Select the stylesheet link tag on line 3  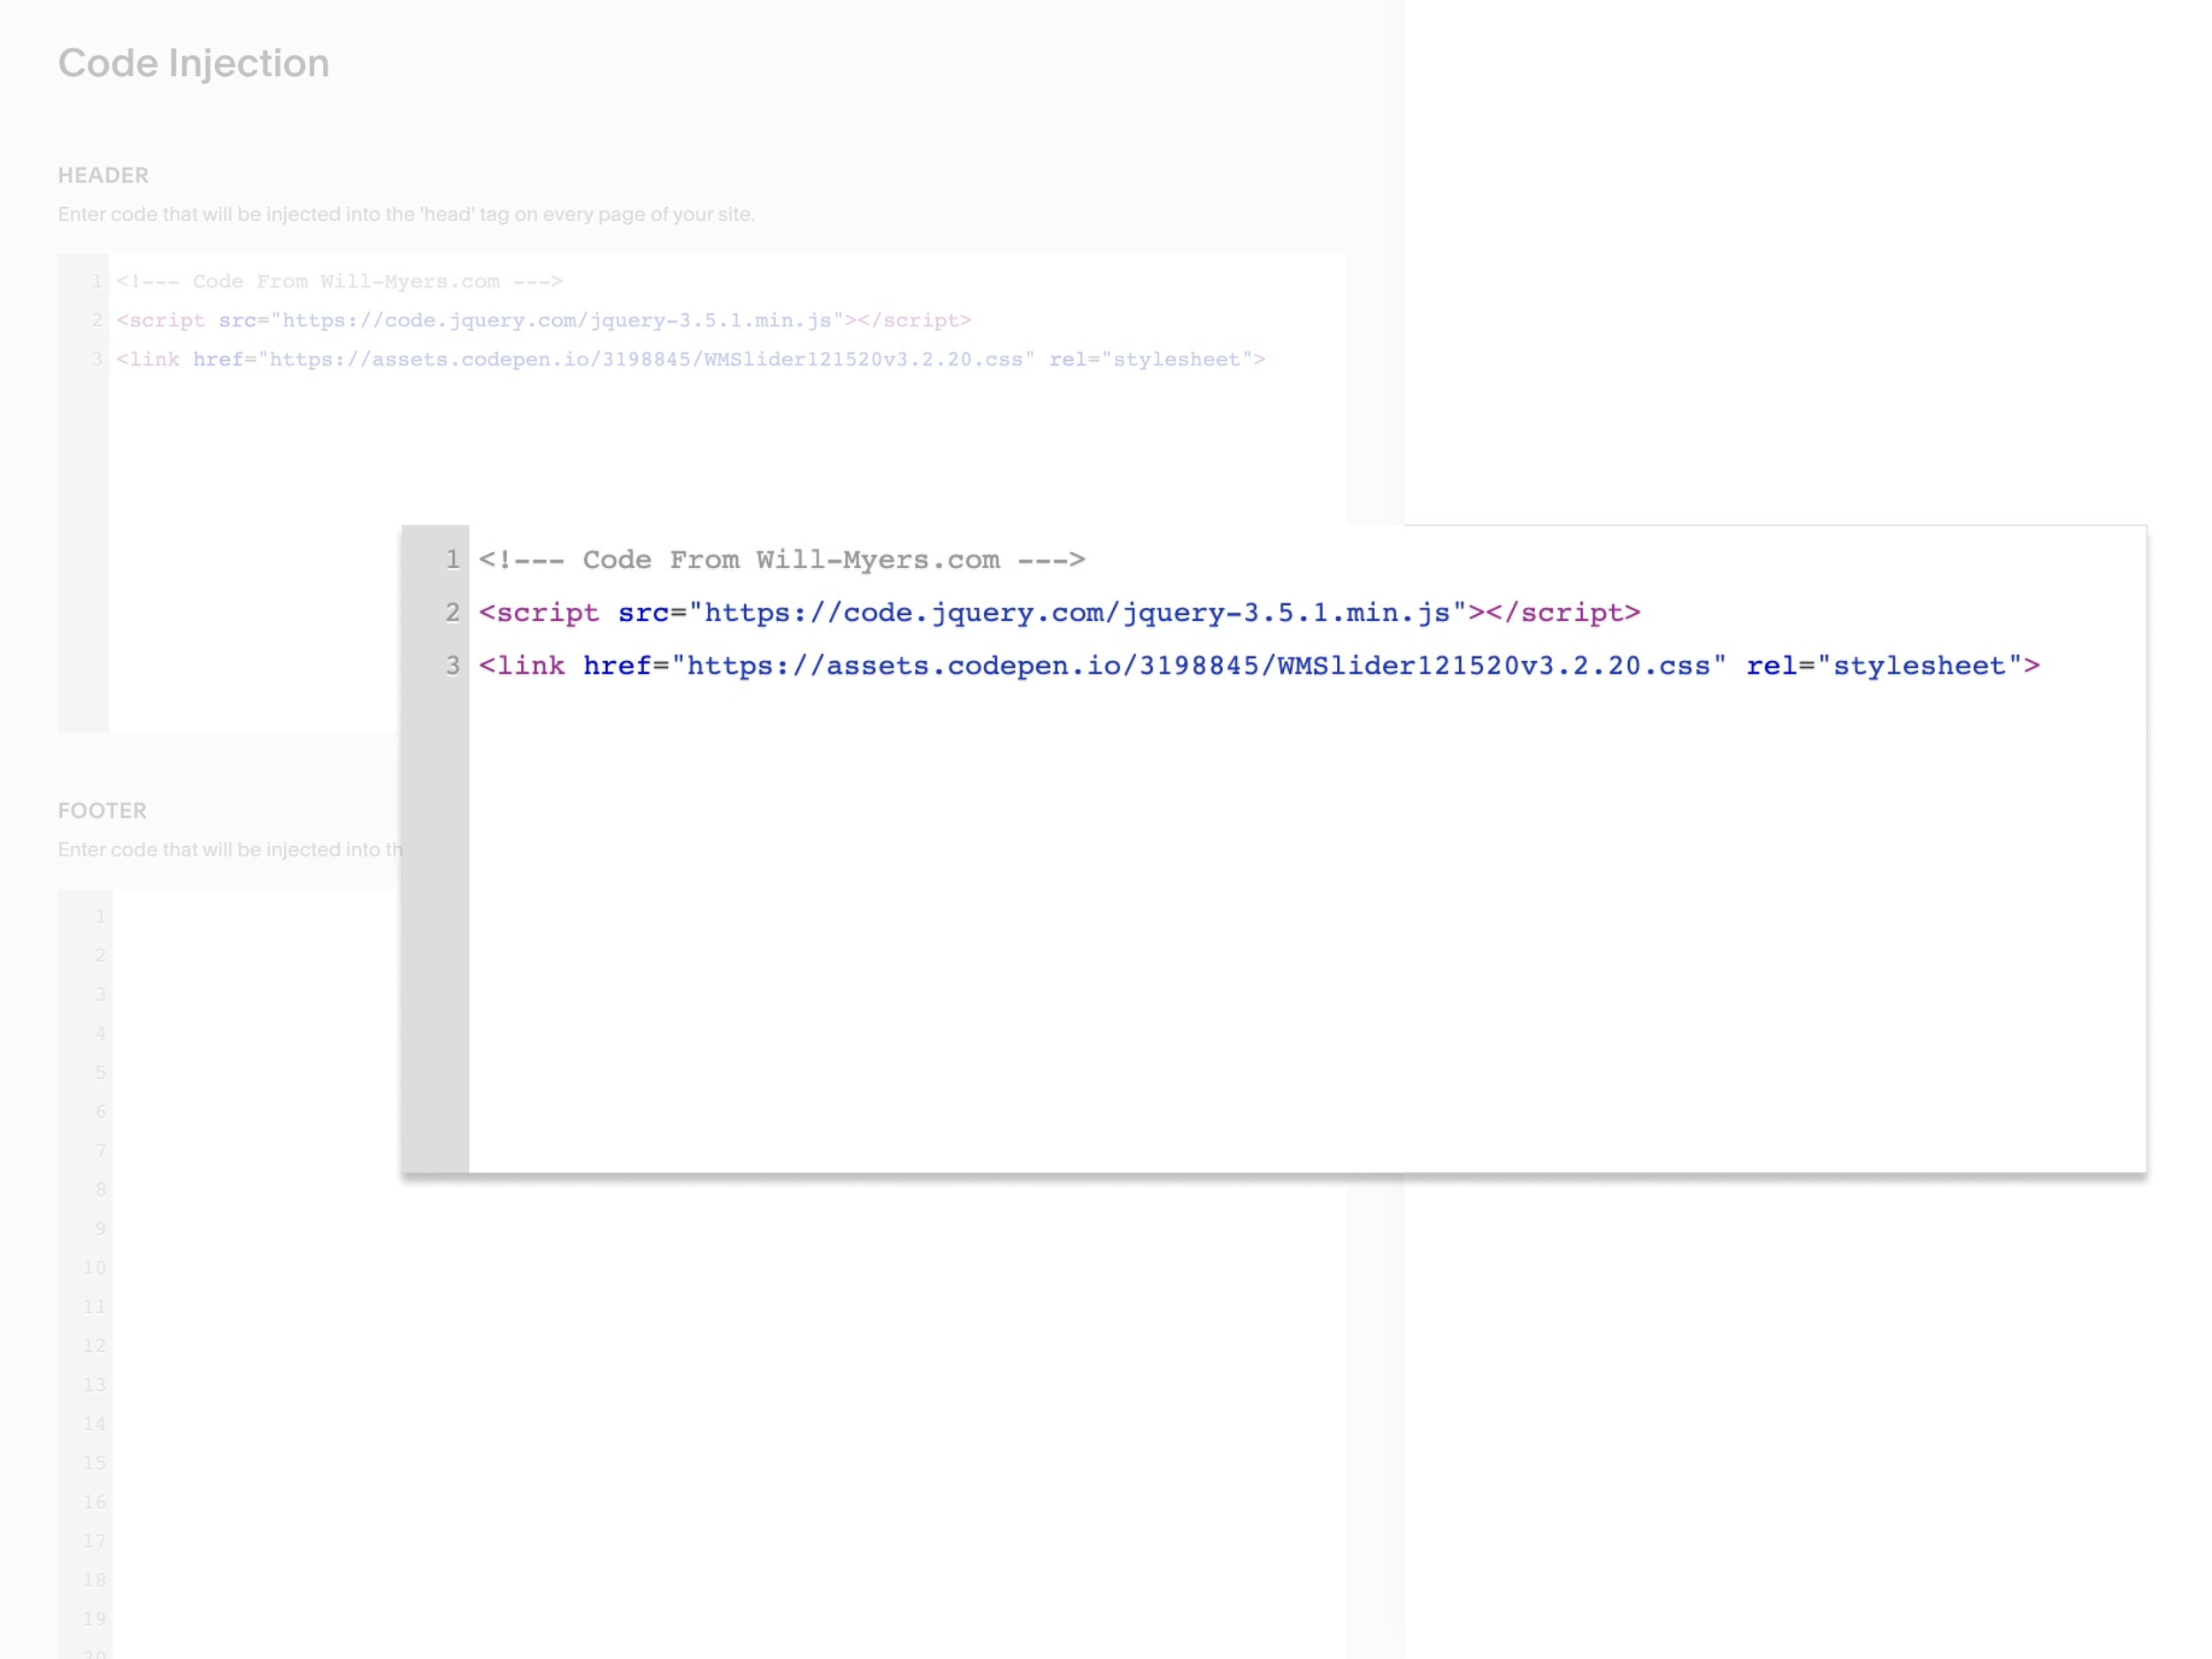point(690,360)
